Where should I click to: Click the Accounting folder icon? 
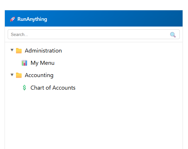(19, 75)
